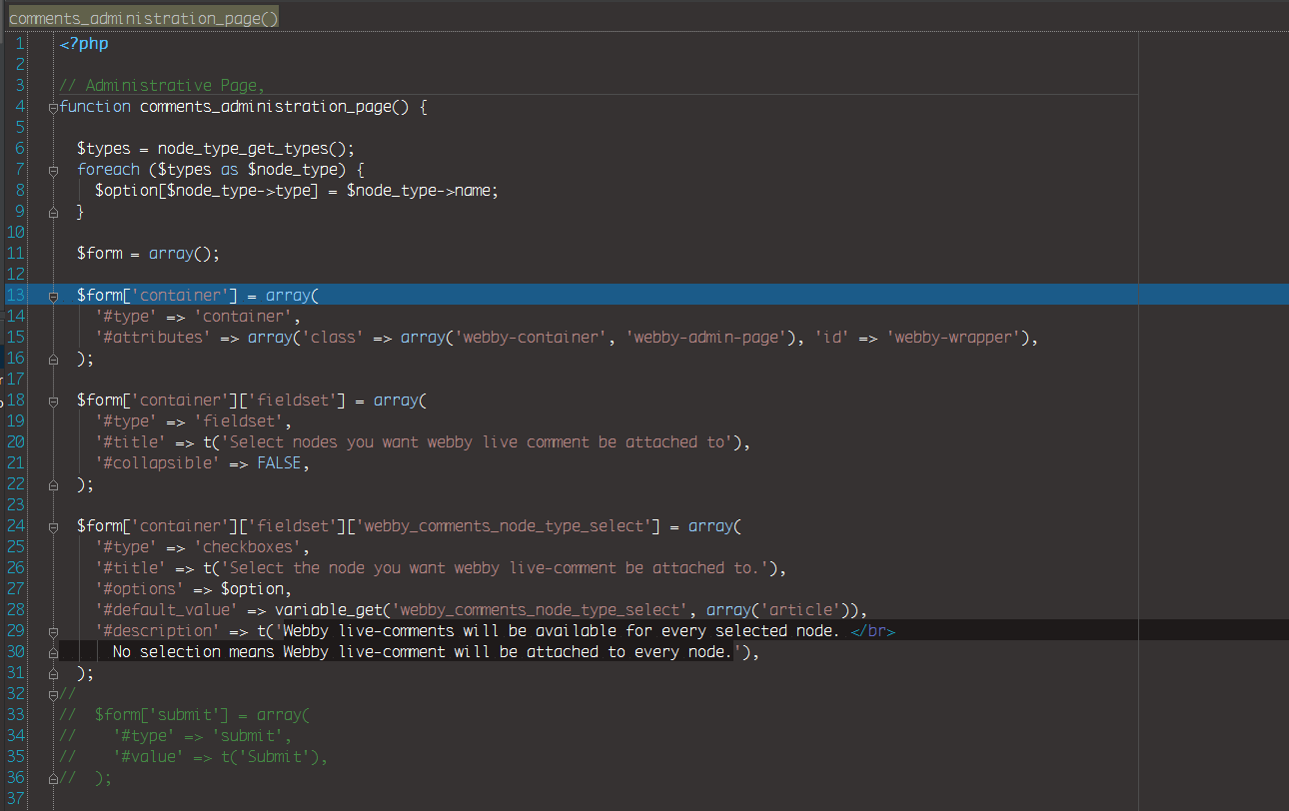The width and height of the screenshot is (1289, 811).
Task: Collapse the comments_administration_page function fold
Action: click(x=52, y=107)
